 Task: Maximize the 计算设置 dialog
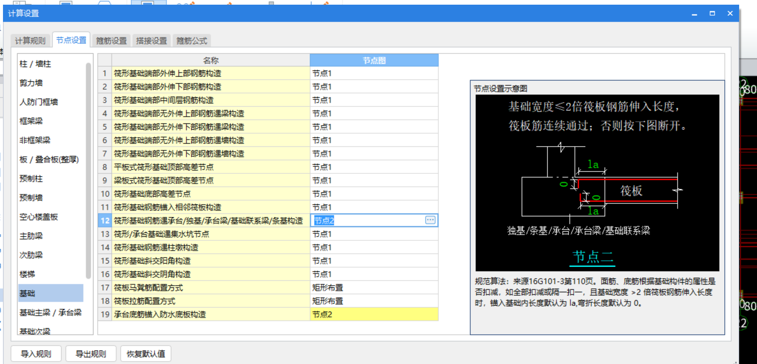coord(712,13)
